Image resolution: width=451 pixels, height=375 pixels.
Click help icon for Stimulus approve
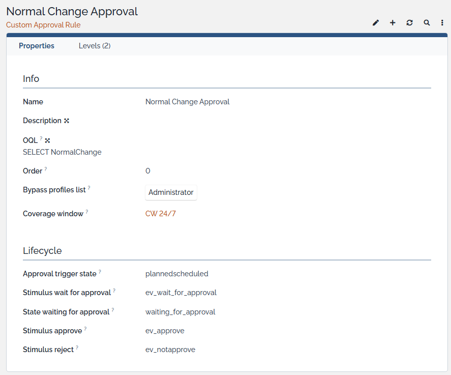tap(85, 329)
